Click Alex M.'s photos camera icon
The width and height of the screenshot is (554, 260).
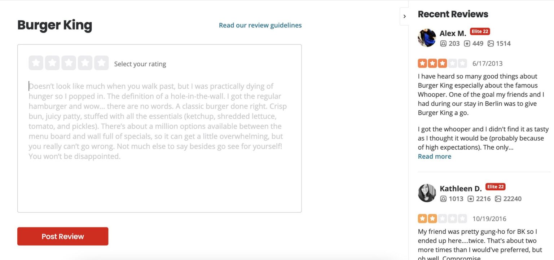pyautogui.click(x=491, y=43)
